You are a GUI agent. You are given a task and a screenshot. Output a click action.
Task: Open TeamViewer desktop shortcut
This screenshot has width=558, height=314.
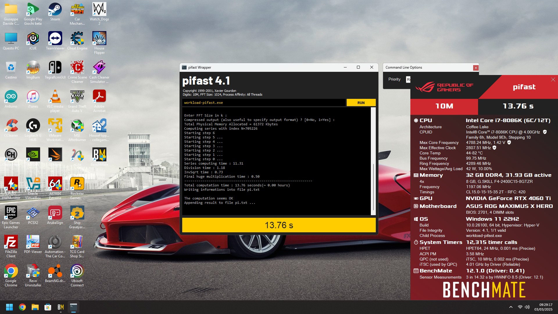coord(55,41)
